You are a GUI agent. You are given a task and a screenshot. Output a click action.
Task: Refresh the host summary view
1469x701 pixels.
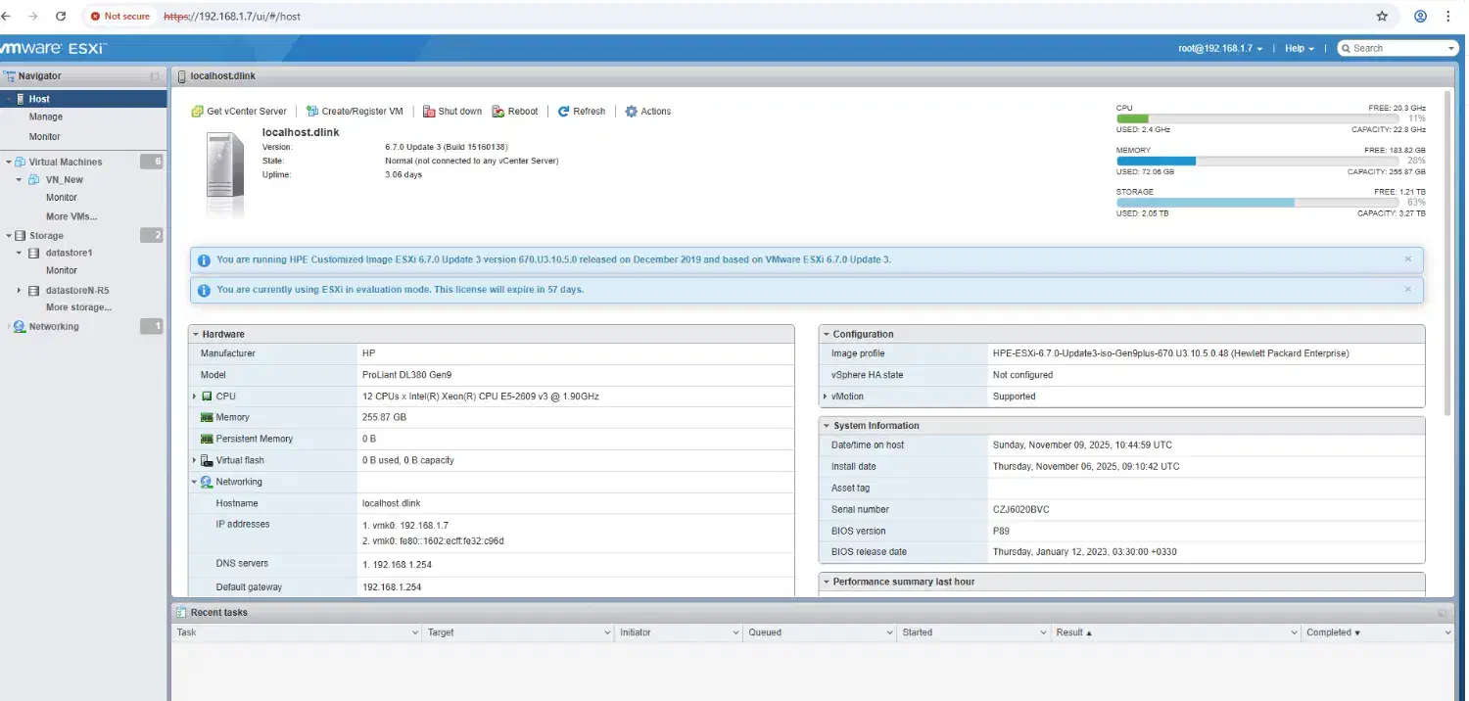582,112
